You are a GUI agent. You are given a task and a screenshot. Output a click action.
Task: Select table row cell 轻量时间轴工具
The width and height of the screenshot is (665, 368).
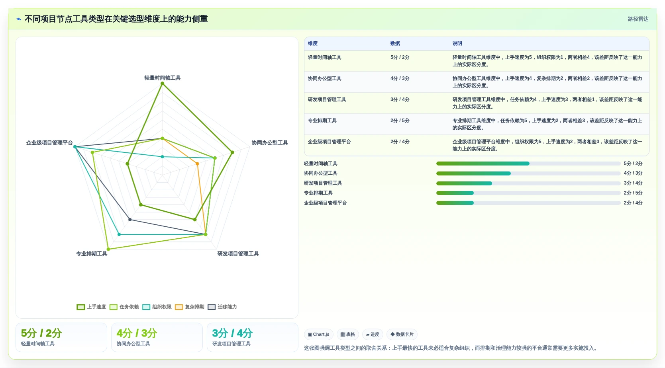tap(324, 57)
